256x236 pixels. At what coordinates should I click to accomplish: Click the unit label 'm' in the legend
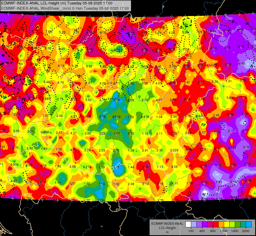167,232
